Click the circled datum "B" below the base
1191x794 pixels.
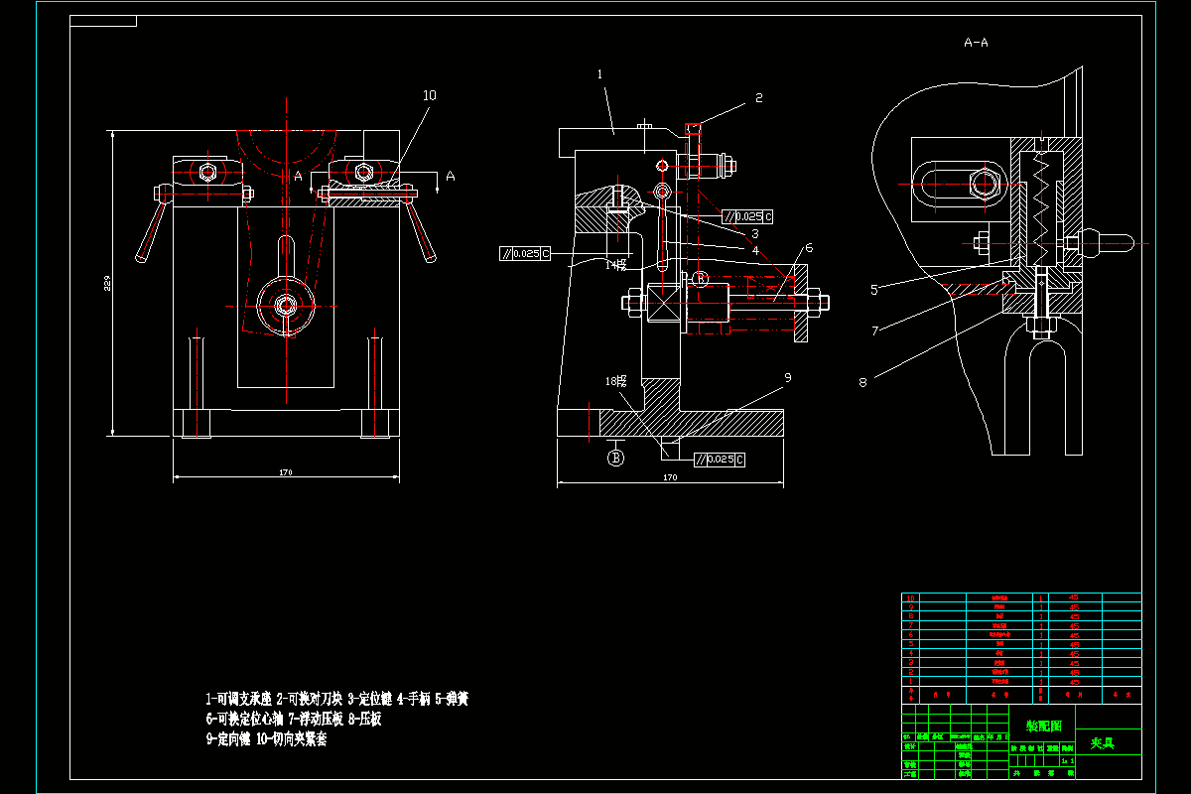pos(615,457)
